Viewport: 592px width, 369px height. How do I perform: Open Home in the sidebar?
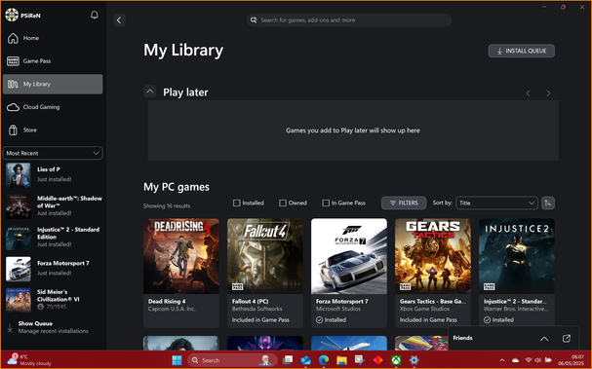[53, 38]
